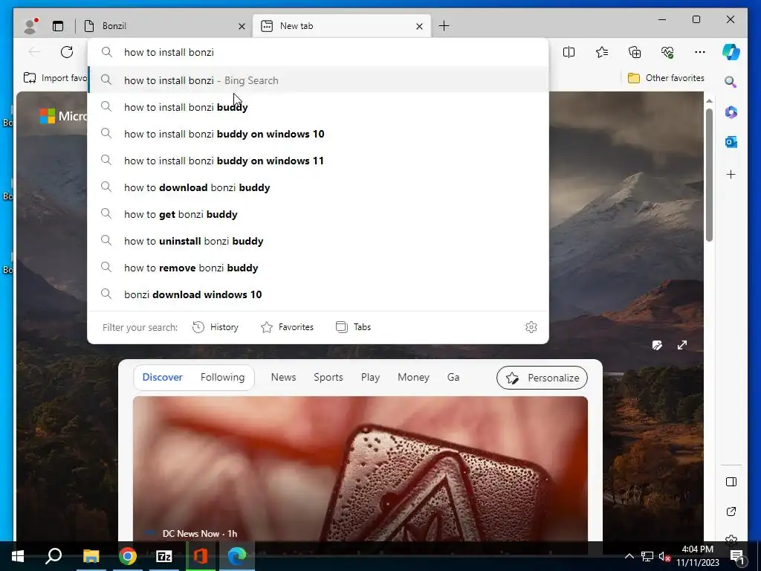The width and height of the screenshot is (761, 571).
Task: Click the Personalize button
Action: click(x=542, y=378)
